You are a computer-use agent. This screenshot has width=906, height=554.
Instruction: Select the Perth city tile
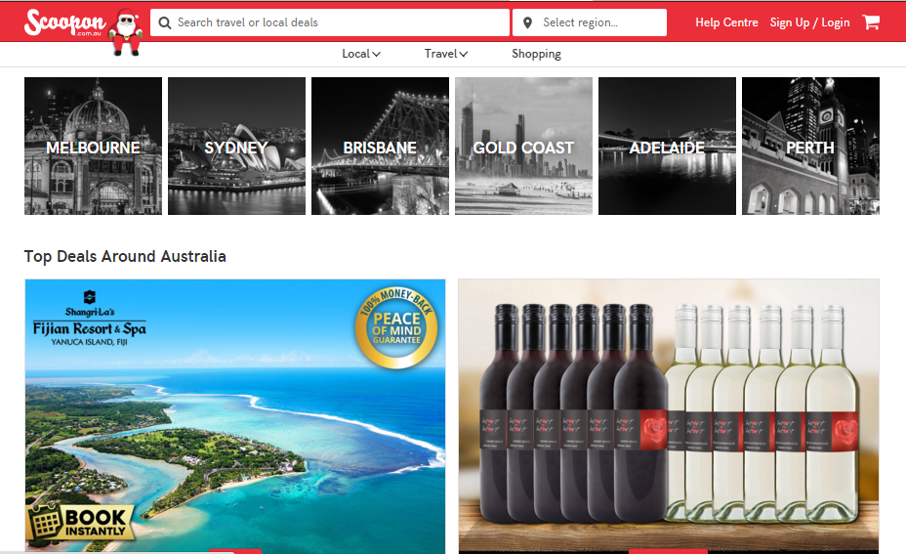pos(810,146)
